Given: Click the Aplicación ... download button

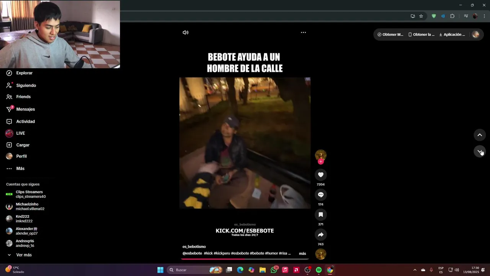Looking at the screenshot, I should click(x=452, y=34).
